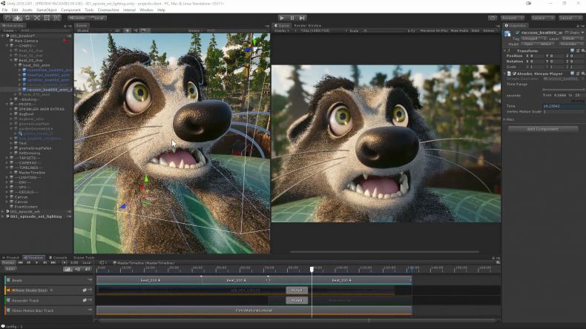Screen dimensions: 586x329
Task: Open the Window menu
Action: point(146,10)
